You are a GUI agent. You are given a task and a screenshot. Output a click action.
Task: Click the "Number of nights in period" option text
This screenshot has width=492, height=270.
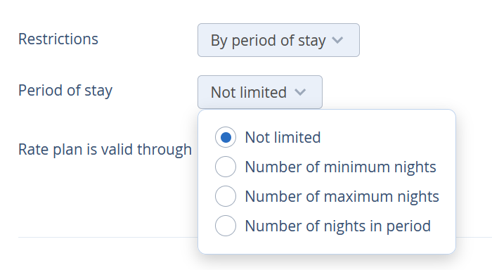tap(337, 226)
